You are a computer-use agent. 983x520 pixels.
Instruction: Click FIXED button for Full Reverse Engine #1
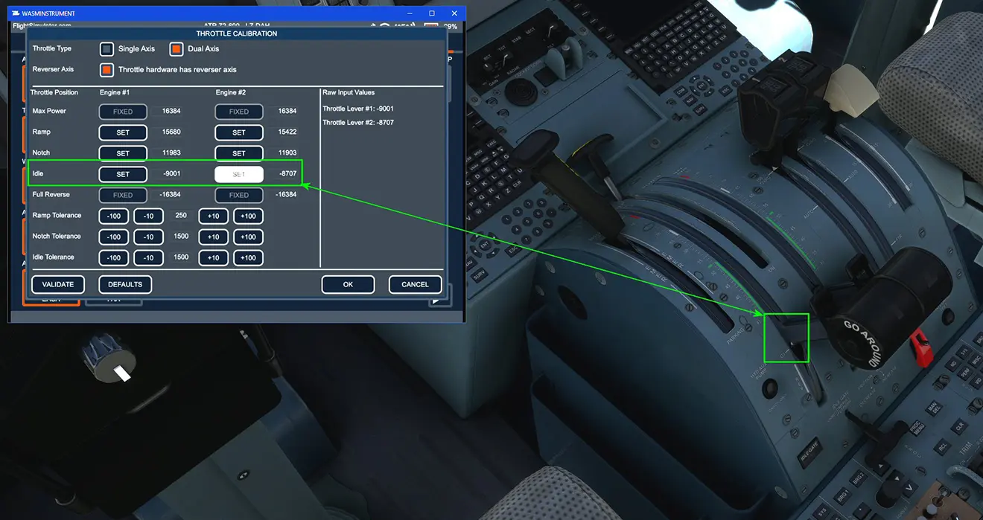click(123, 195)
